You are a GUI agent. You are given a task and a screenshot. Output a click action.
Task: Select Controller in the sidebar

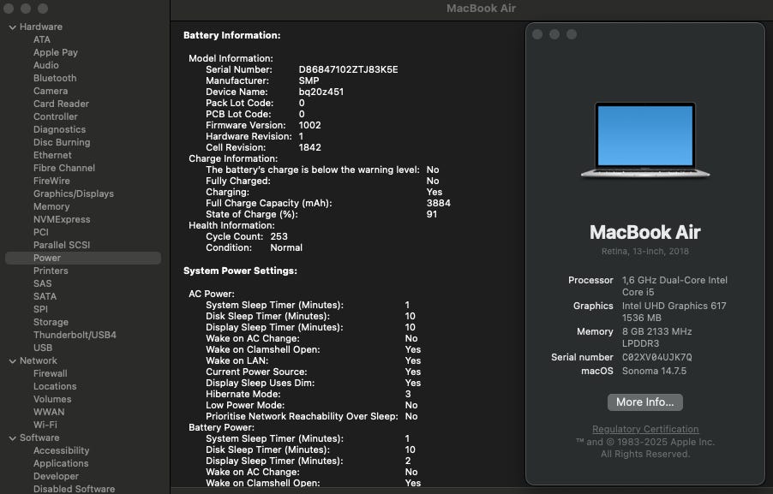point(55,116)
